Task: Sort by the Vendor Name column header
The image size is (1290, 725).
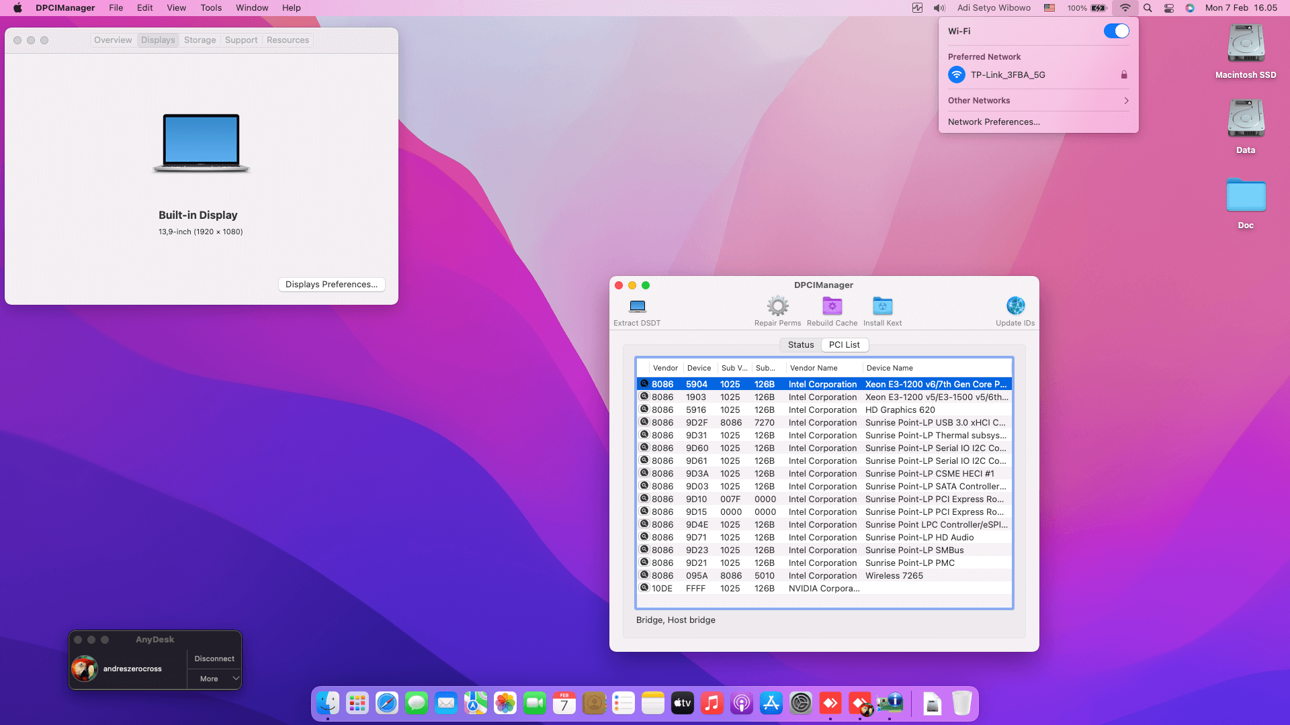Action: coord(824,368)
